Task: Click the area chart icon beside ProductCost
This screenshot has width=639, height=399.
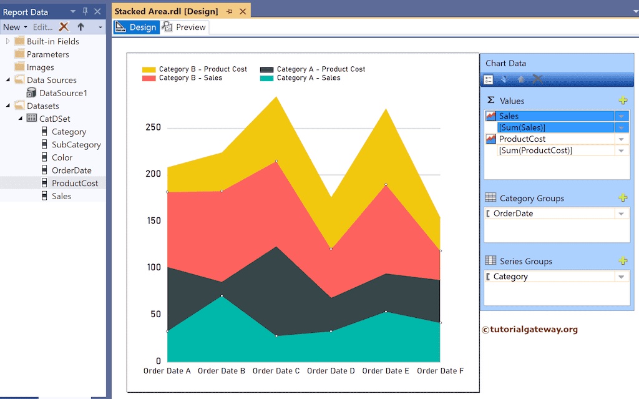Action: [x=490, y=139]
